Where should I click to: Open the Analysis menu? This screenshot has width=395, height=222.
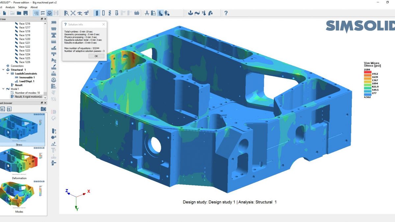click(10, 7)
